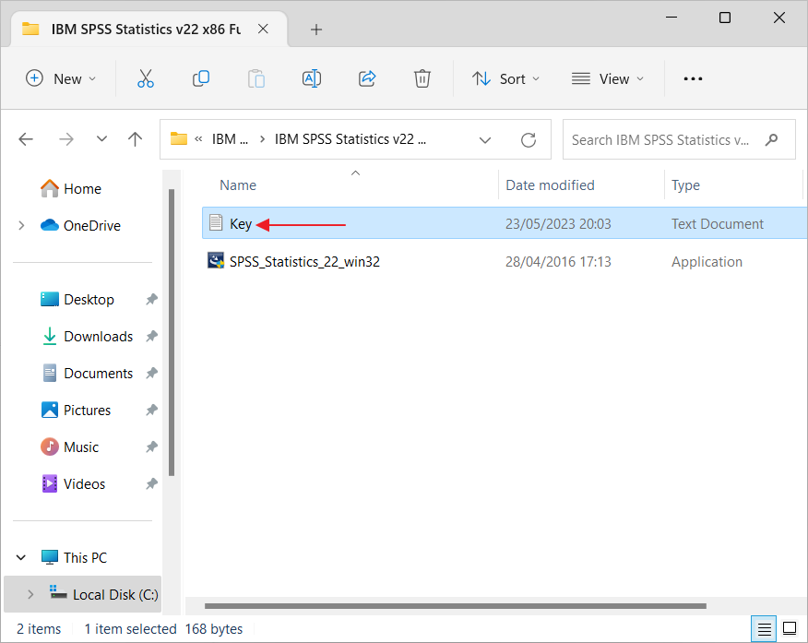Switch to large thumbnails view toggle
Viewport: 808px width, 643px height.
789,629
